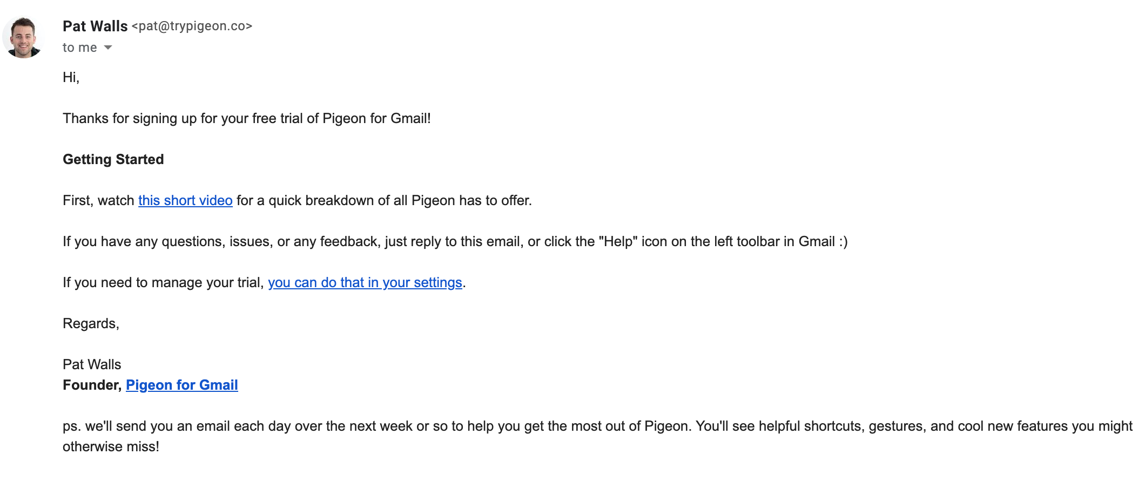
Task: Click the "Getting Started" bold heading
Action: tap(113, 159)
